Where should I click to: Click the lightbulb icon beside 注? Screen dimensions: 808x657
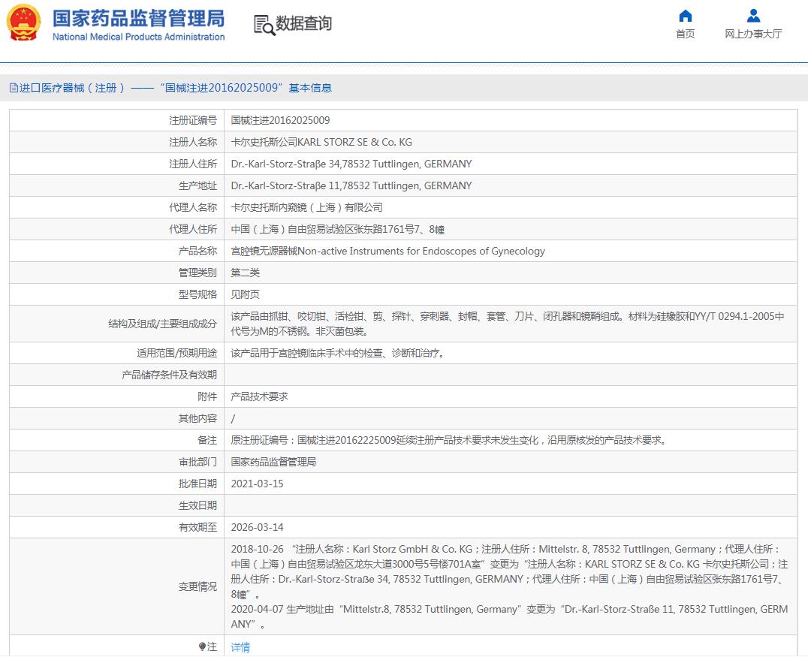pyautogui.click(x=202, y=646)
